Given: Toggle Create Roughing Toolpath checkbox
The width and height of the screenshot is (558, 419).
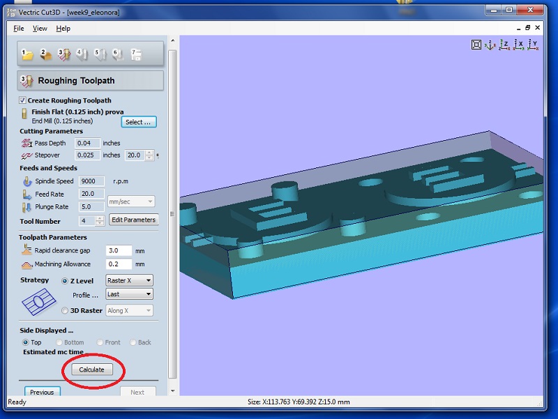Looking at the screenshot, I should click(22, 100).
